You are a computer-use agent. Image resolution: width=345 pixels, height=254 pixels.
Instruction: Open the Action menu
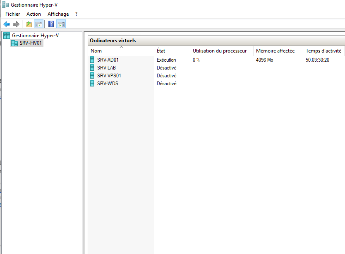tap(34, 14)
